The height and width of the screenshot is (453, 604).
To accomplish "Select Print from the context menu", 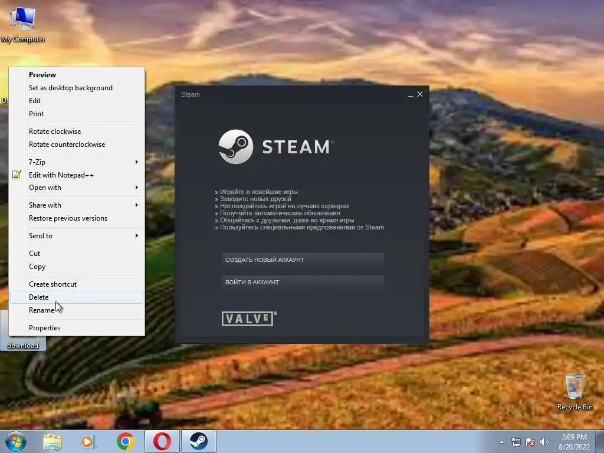I will 77,114.
